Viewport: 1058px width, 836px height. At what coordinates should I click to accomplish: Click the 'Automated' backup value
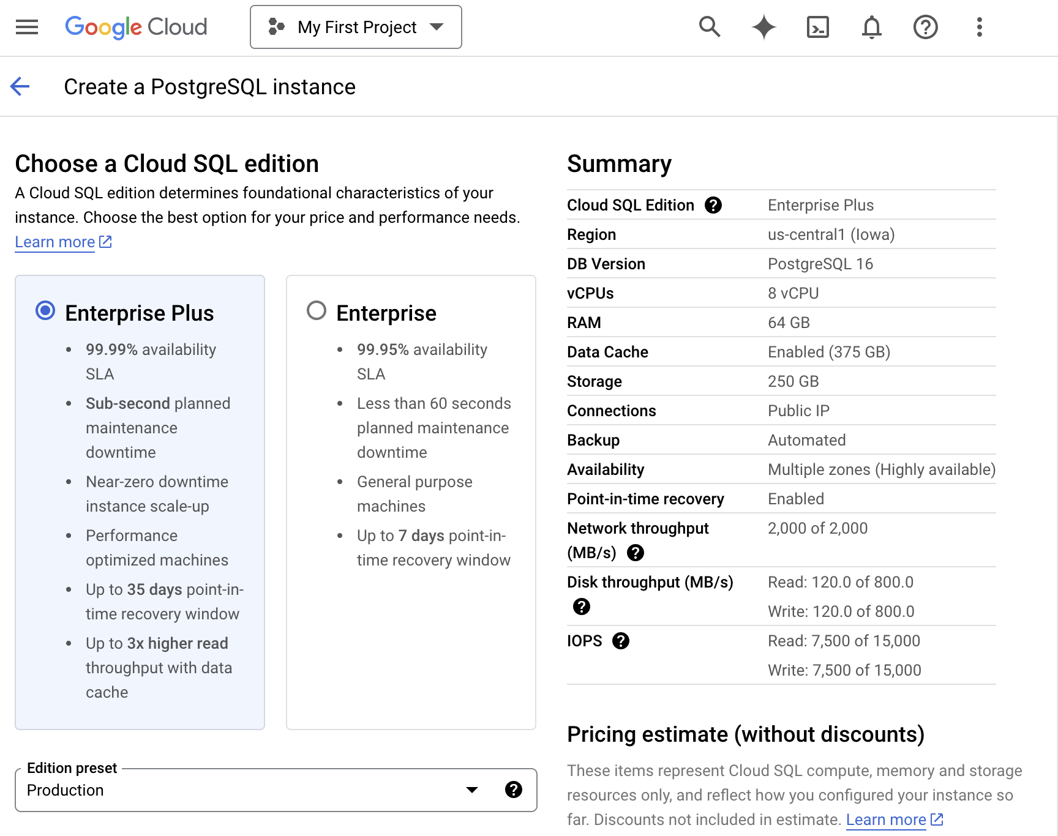[x=807, y=440]
